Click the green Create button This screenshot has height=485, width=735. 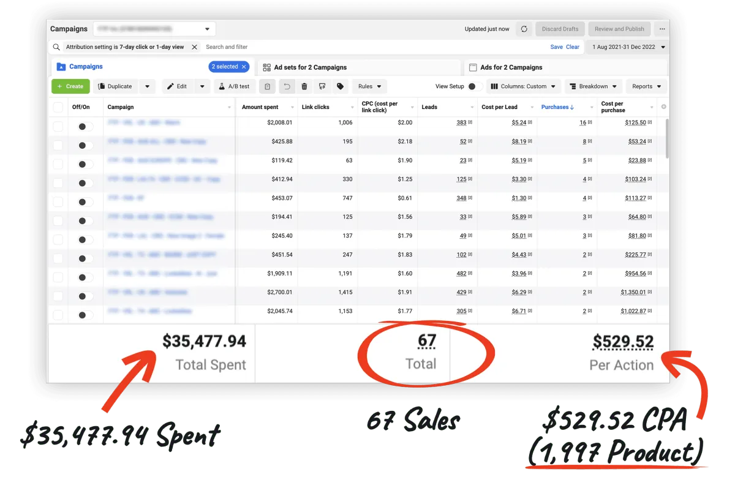(x=70, y=86)
